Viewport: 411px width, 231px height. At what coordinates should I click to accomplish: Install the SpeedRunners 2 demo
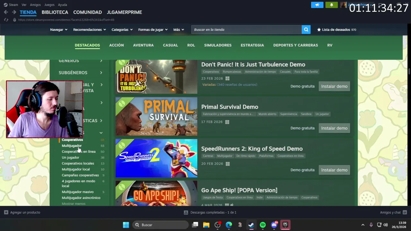click(x=334, y=170)
